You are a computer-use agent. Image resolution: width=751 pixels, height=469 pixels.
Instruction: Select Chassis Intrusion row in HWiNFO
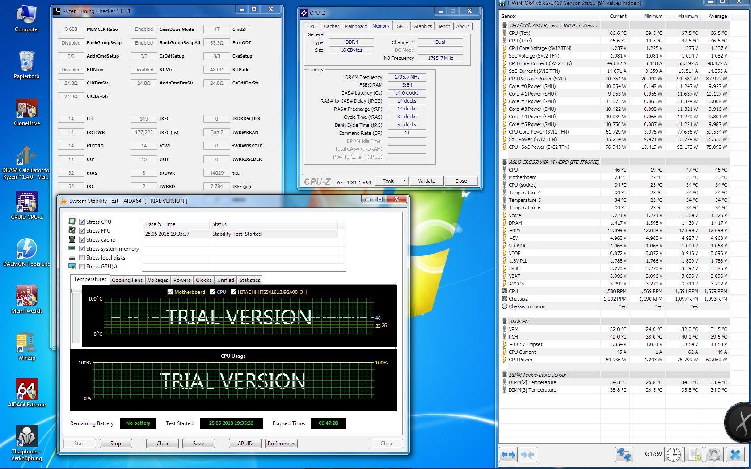(615, 306)
